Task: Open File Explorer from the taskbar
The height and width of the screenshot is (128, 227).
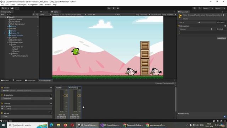Action: (x=58, y=125)
